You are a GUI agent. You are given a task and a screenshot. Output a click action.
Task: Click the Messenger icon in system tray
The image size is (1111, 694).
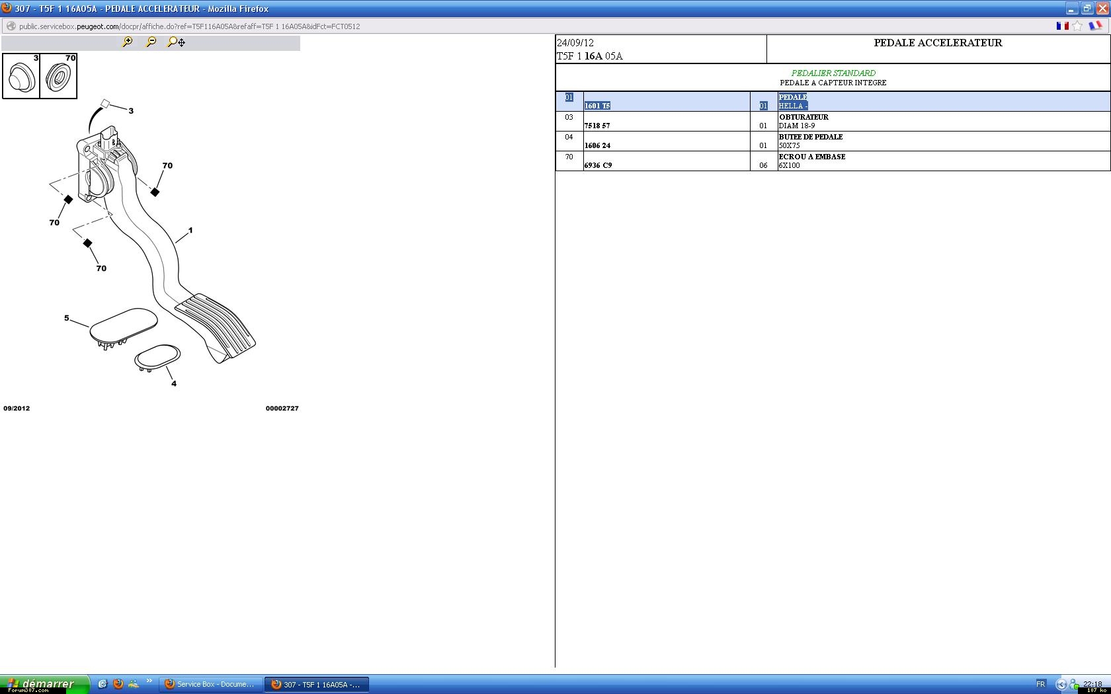point(1075,685)
